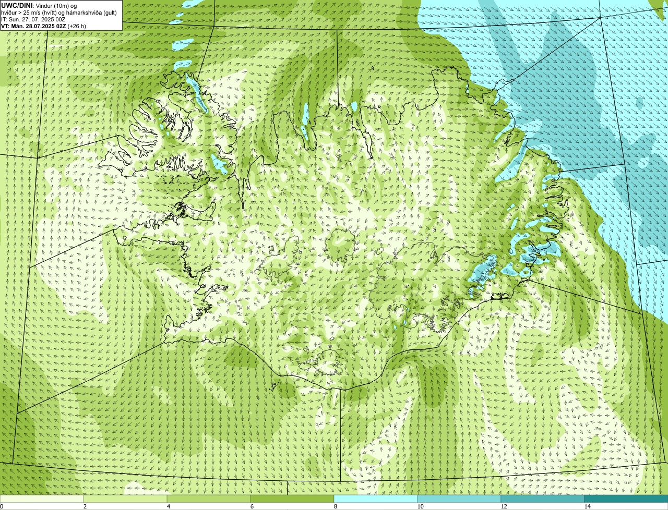The image size is (668, 510).
Task: Click the scale label "6"
Action: pyautogui.click(x=252, y=506)
